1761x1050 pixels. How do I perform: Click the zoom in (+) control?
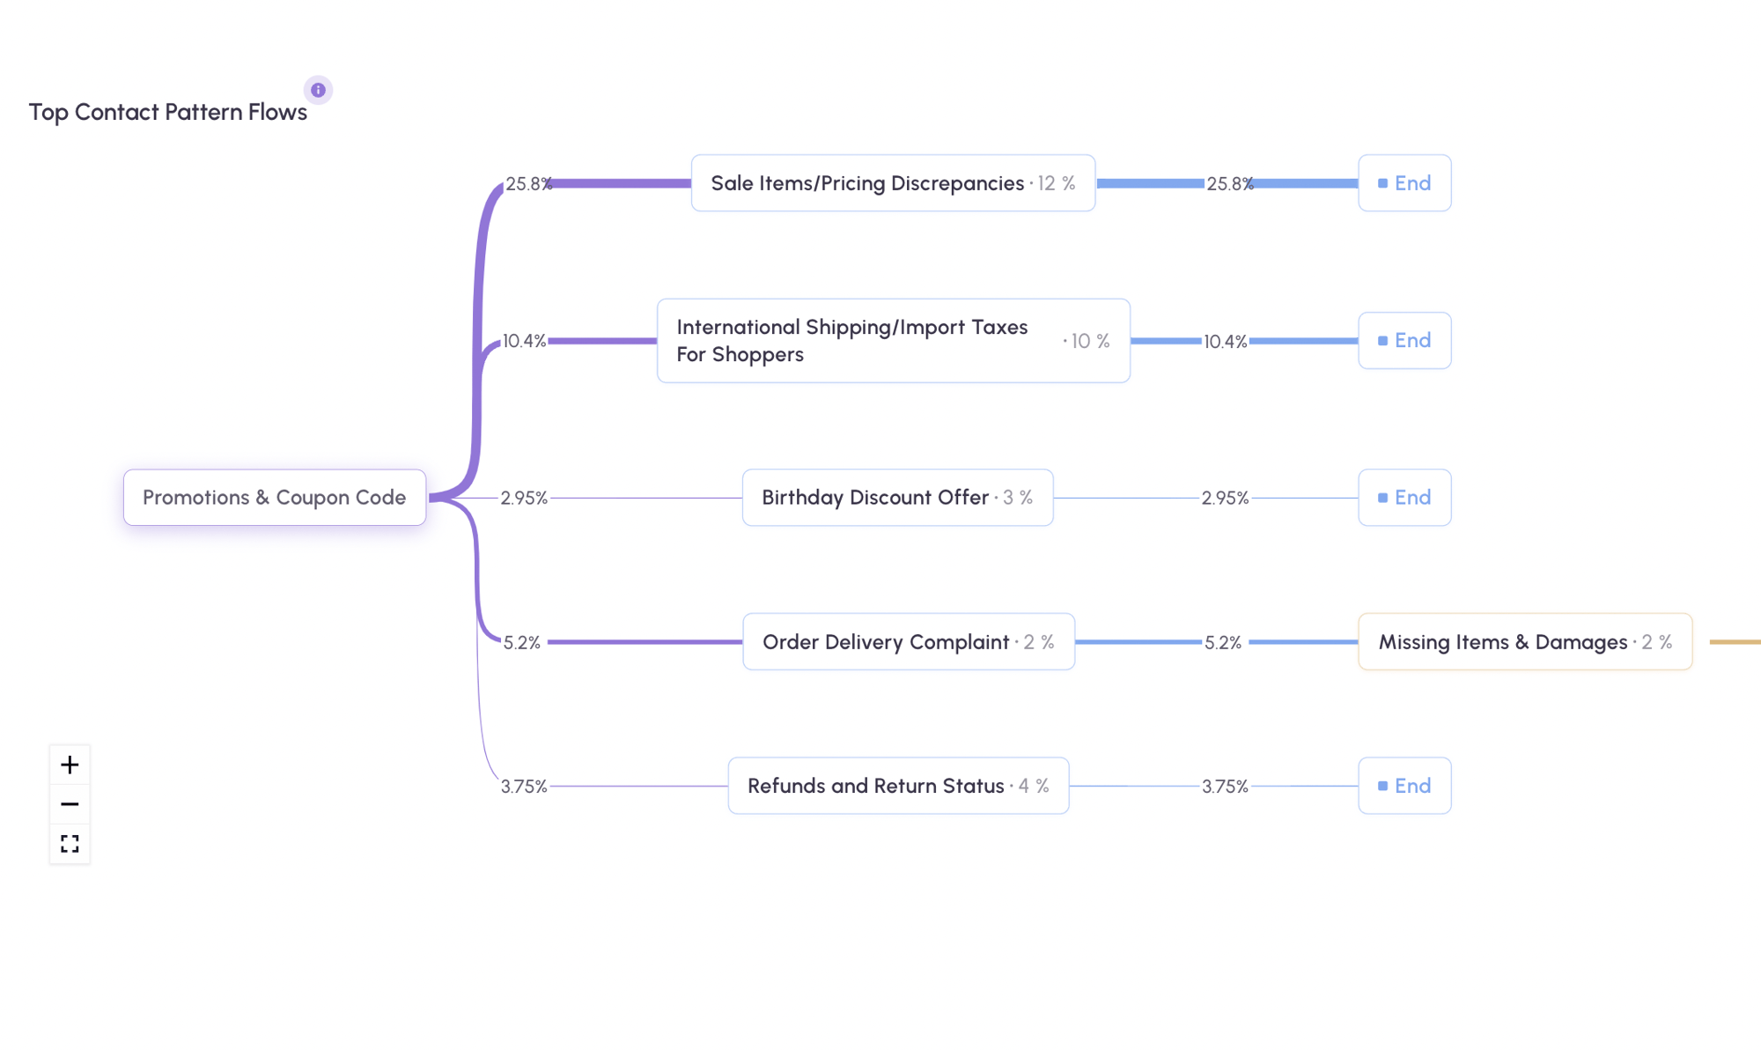[x=69, y=764]
